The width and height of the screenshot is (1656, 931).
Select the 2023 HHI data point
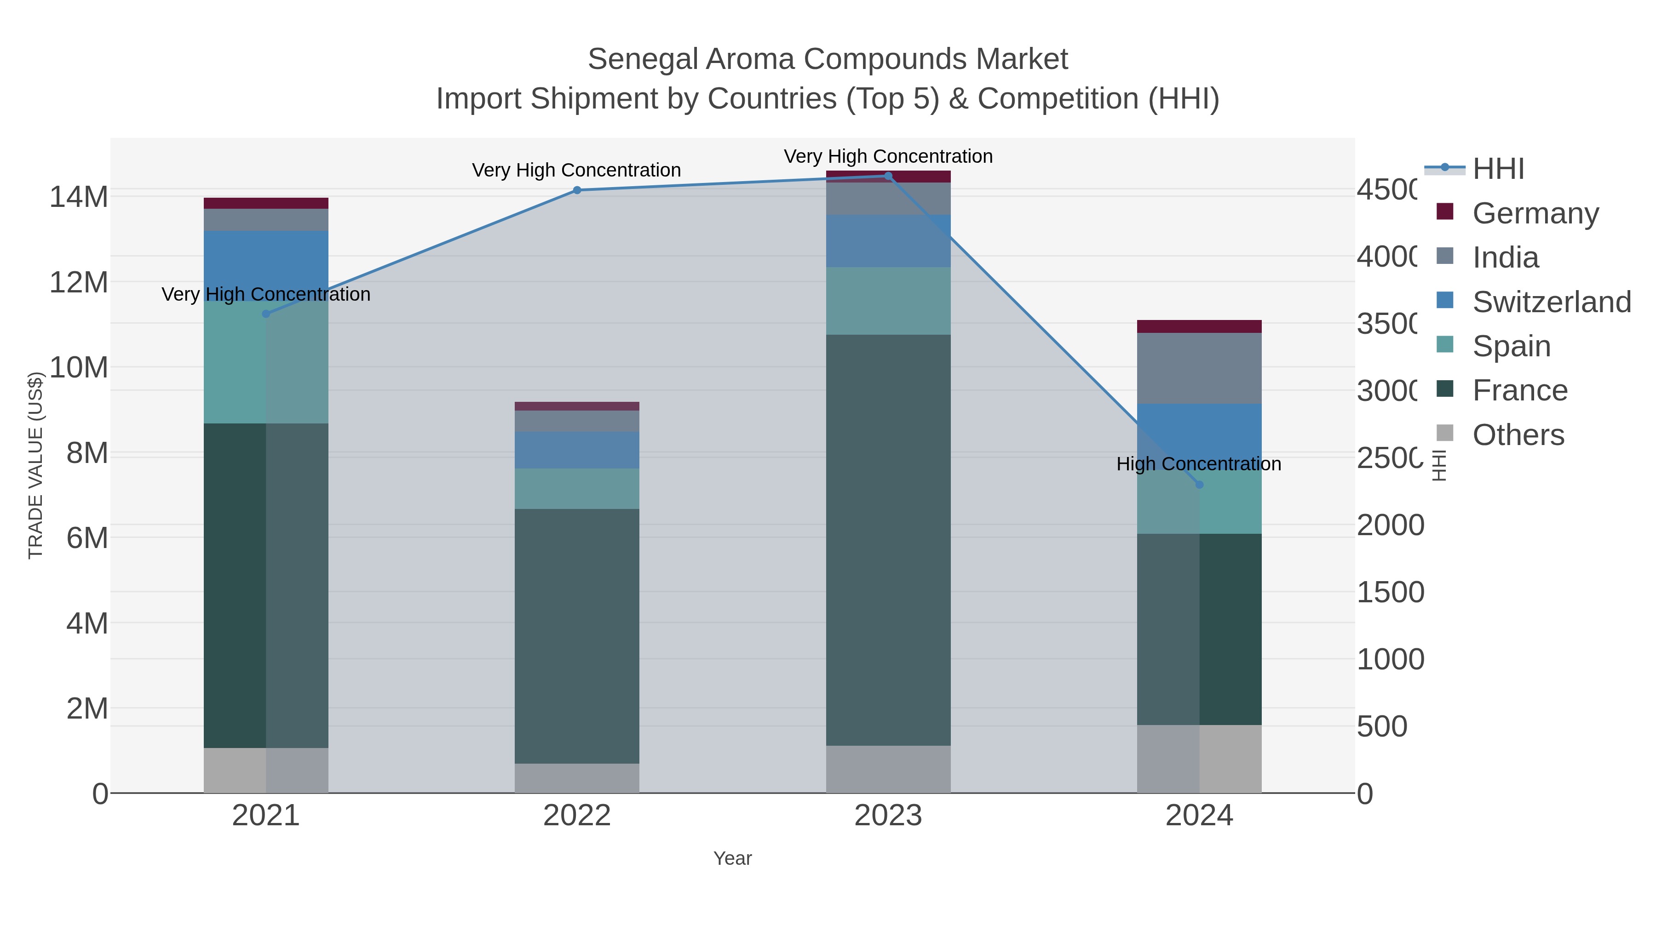[x=888, y=176]
